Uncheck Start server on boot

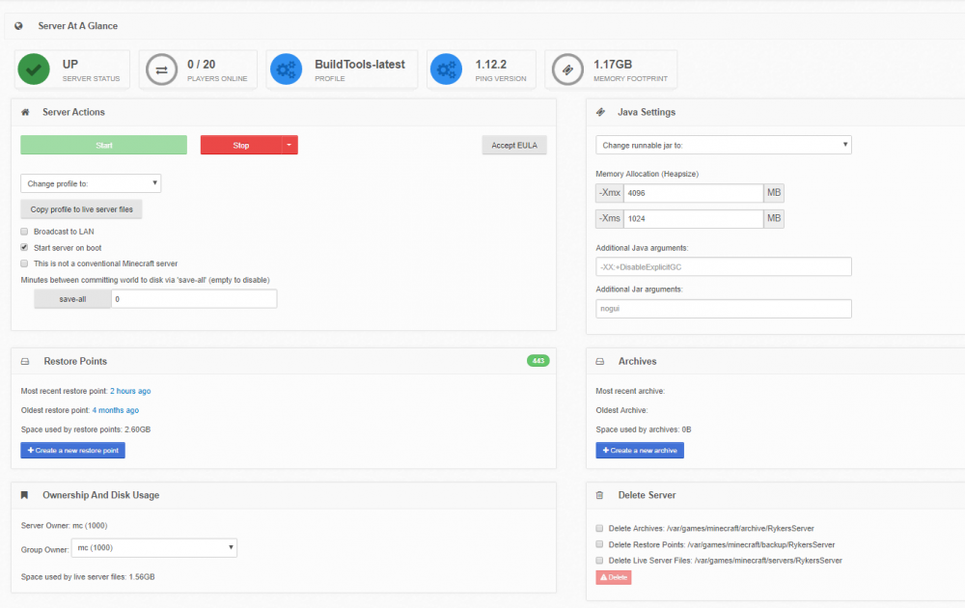25,247
